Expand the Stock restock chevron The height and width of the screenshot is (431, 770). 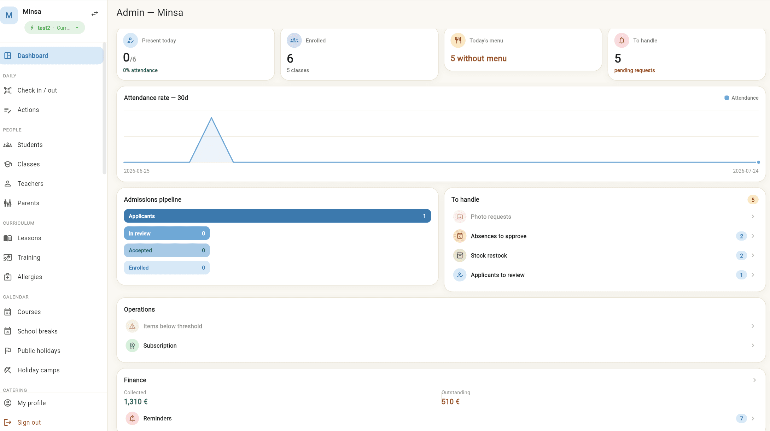coord(753,255)
